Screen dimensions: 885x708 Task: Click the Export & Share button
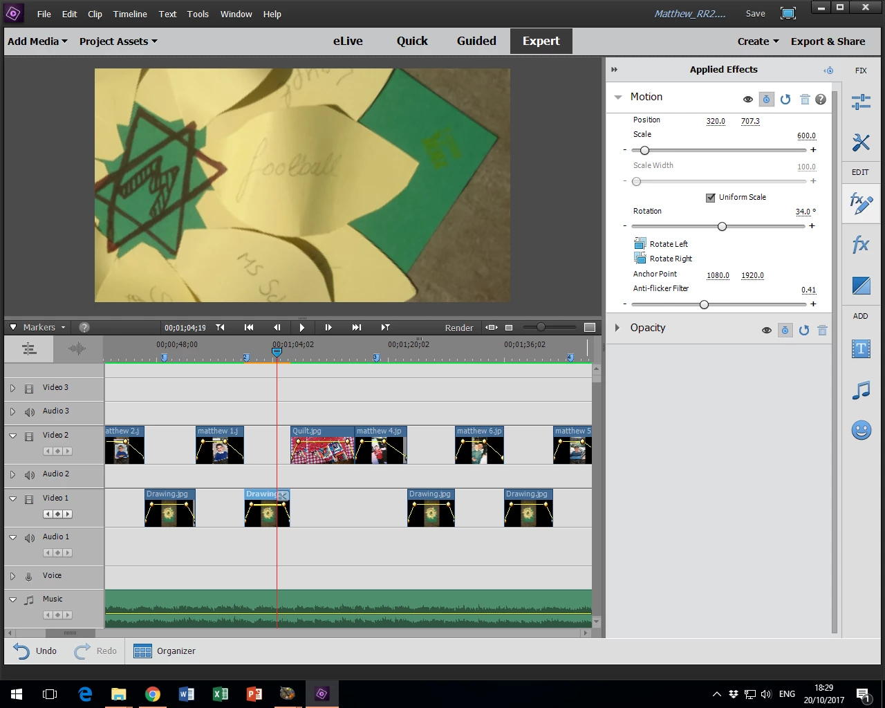point(828,41)
